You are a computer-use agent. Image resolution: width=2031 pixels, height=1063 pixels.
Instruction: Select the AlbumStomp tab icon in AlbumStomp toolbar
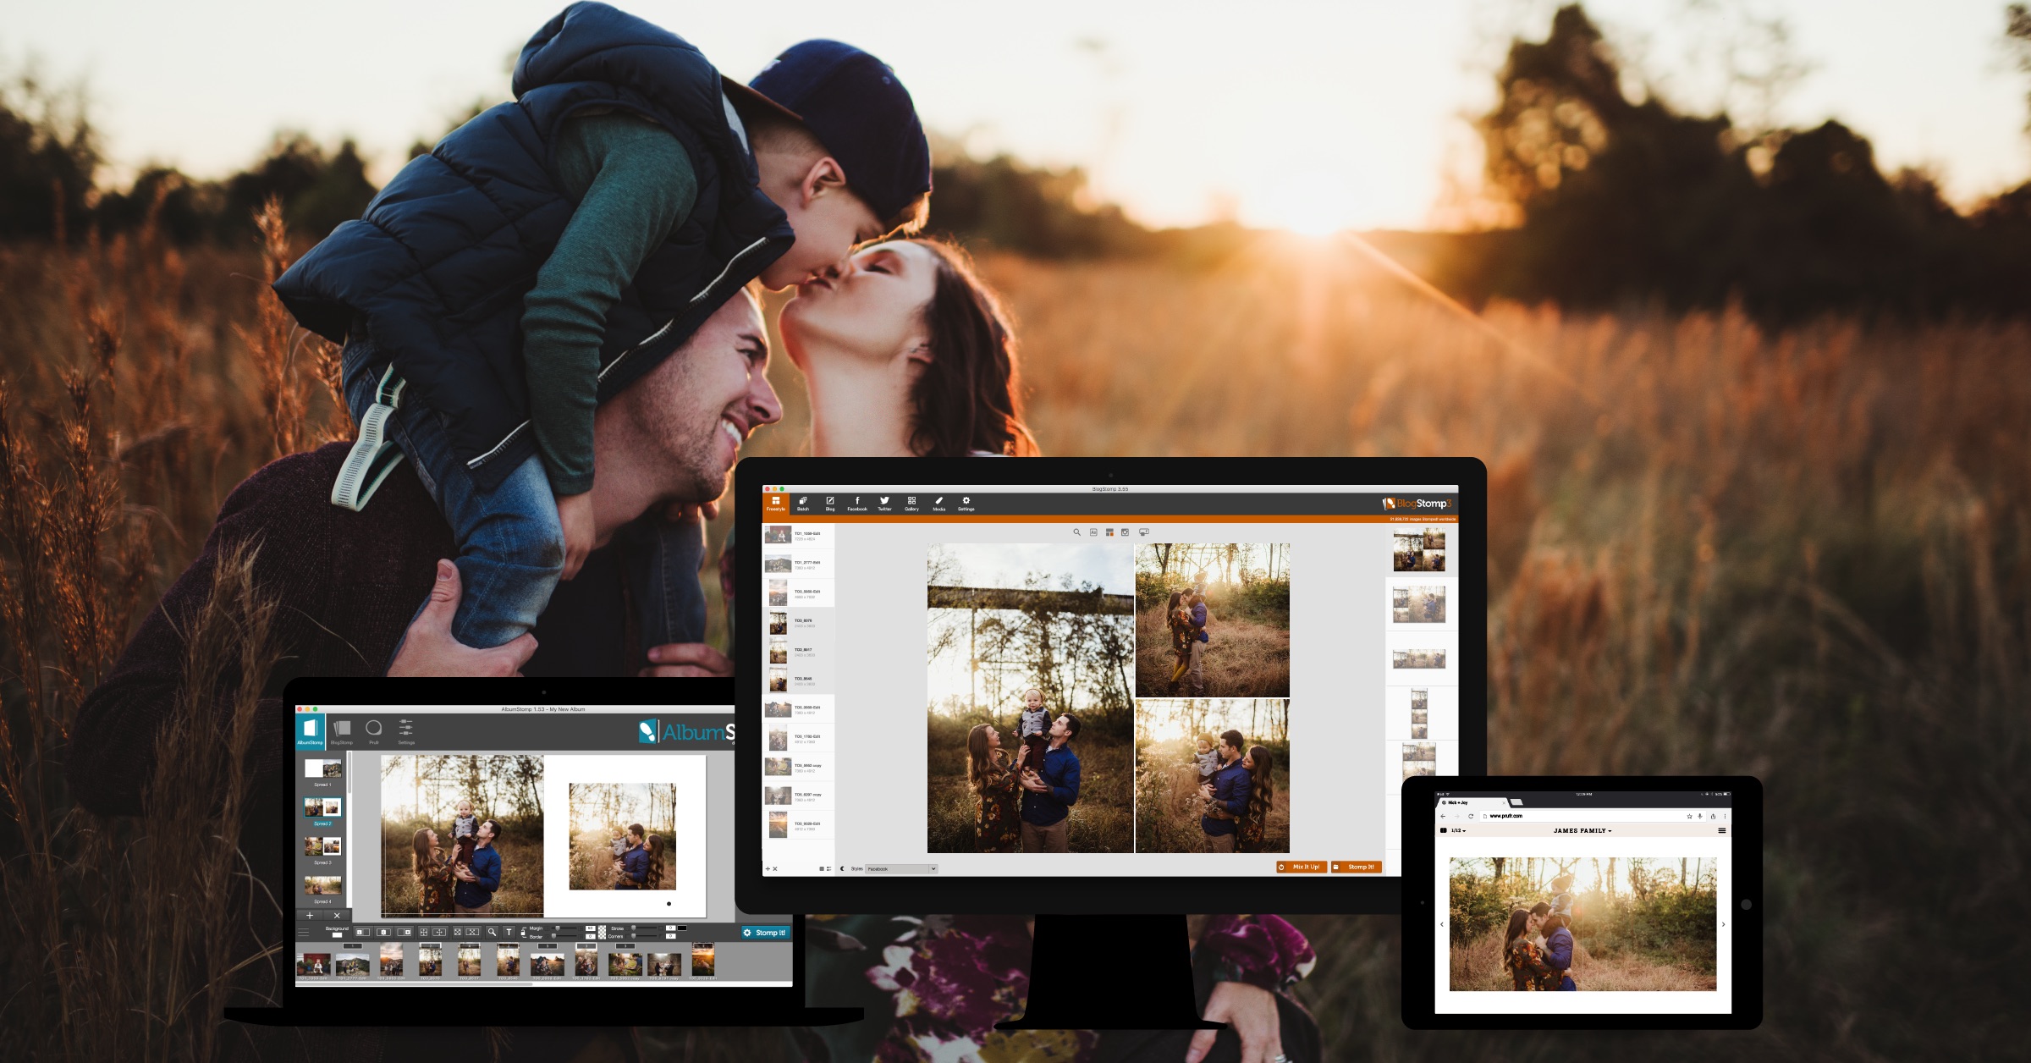[x=310, y=731]
